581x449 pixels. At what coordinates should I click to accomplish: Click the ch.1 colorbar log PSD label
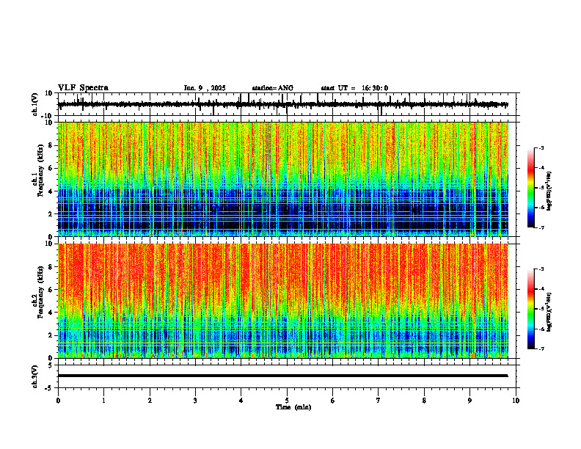[x=549, y=191]
